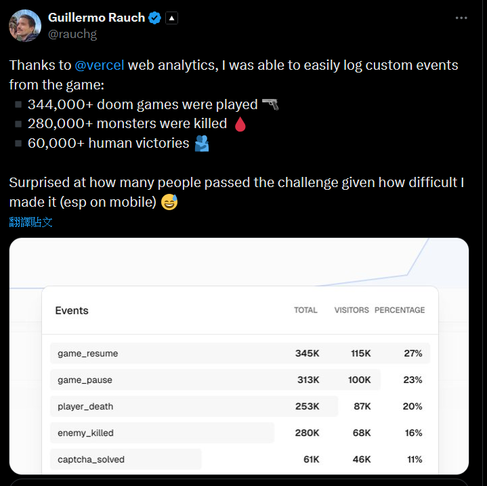Click the pistol emoji

tap(270, 104)
